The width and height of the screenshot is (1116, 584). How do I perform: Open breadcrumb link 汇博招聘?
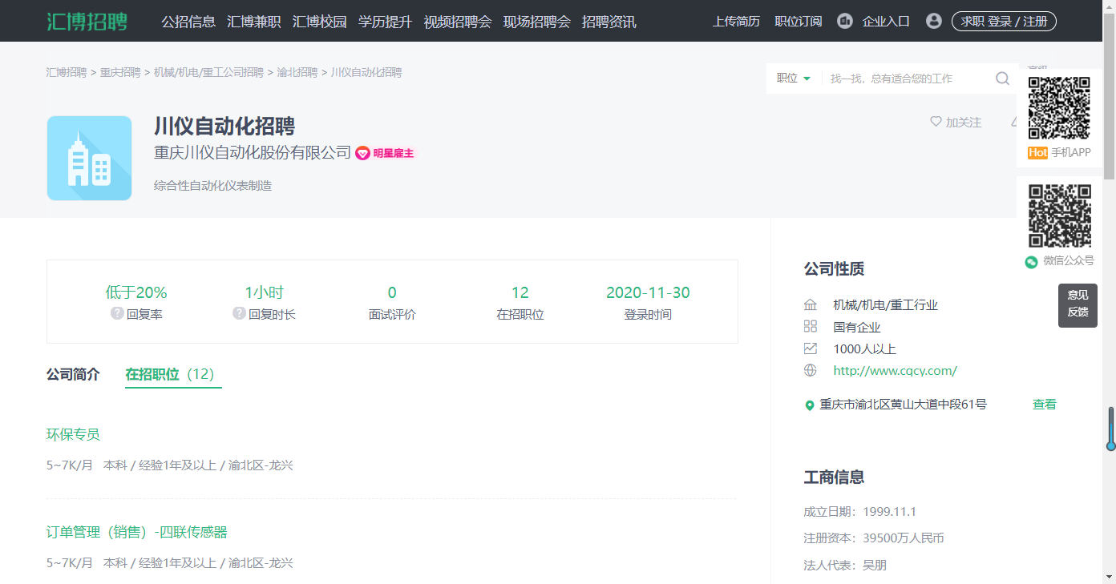pyautogui.click(x=67, y=72)
